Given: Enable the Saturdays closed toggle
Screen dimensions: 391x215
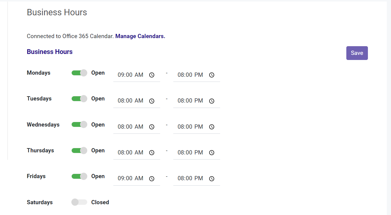Looking at the screenshot, I should point(79,202).
